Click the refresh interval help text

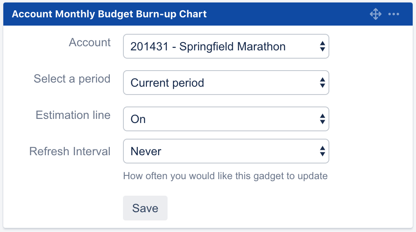[225, 176]
